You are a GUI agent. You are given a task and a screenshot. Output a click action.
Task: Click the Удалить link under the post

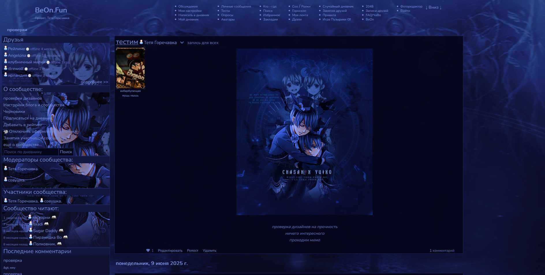click(209, 251)
